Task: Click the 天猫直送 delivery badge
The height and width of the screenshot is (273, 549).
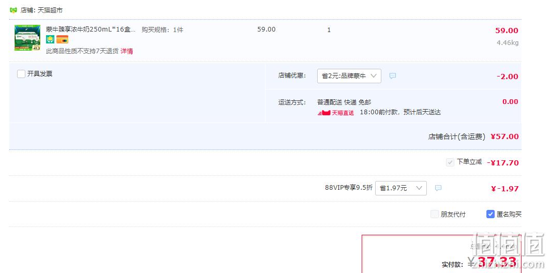Action: pos(336,113)
